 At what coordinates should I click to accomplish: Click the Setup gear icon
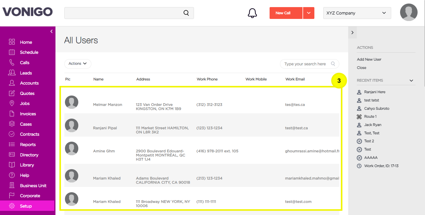pos(12,206)
